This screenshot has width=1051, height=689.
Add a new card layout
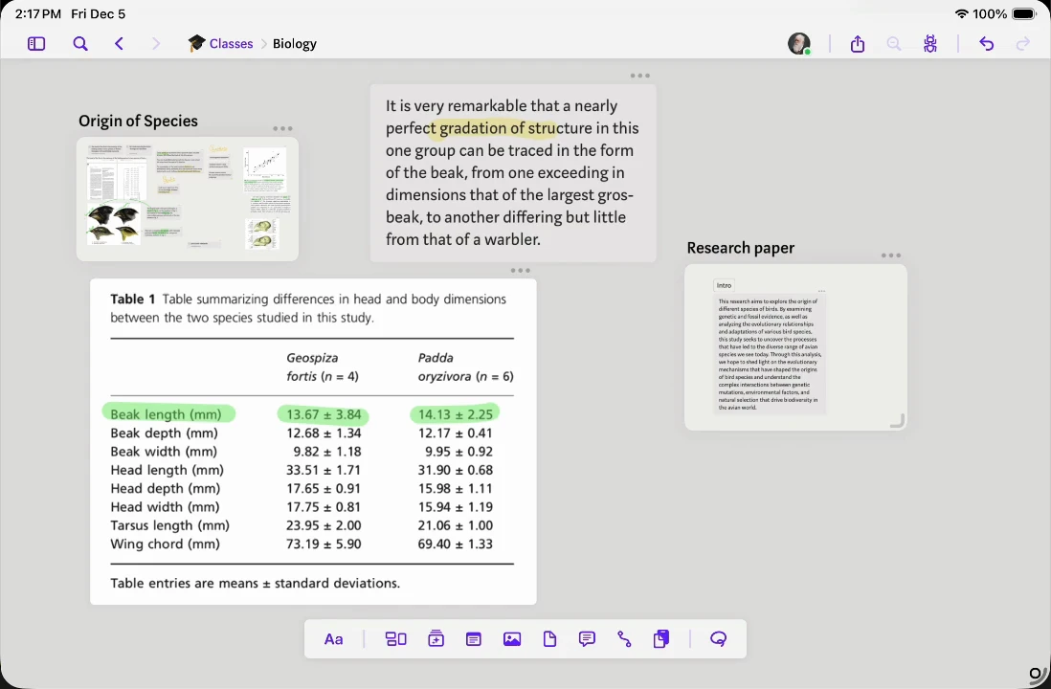395,638
